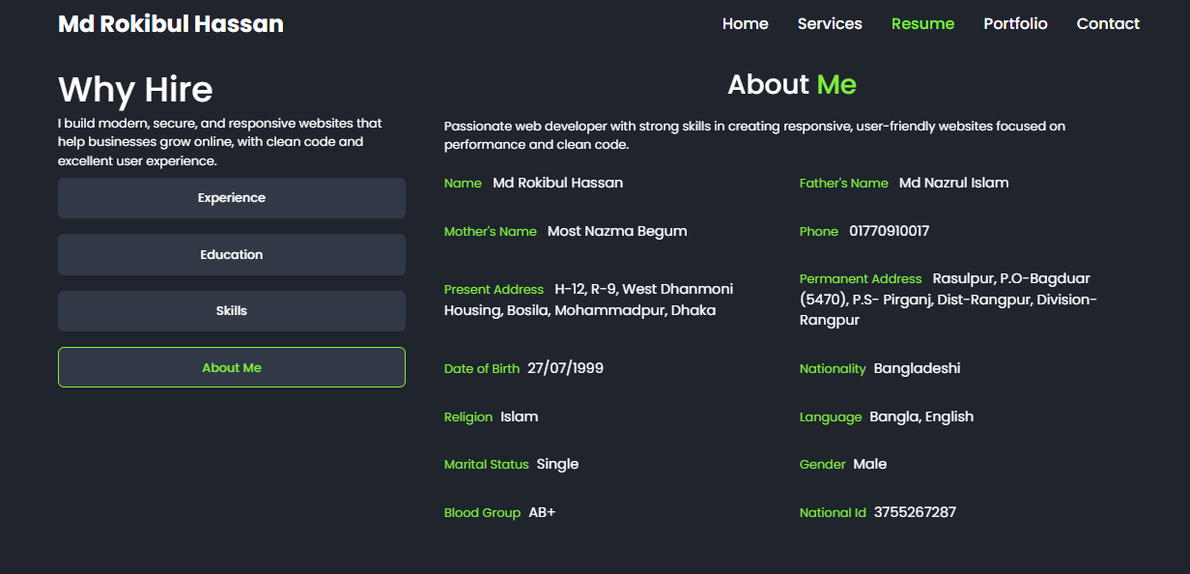Open the Services page
The image size is (1190, 574).
click(830, 23)
